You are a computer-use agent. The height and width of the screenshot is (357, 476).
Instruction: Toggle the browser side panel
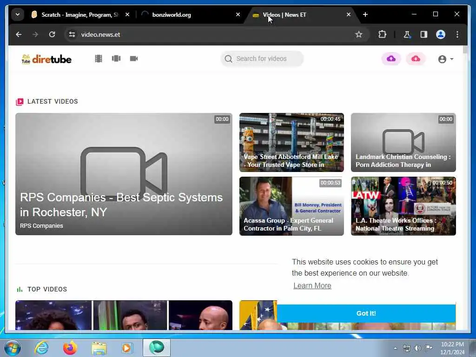423,34
